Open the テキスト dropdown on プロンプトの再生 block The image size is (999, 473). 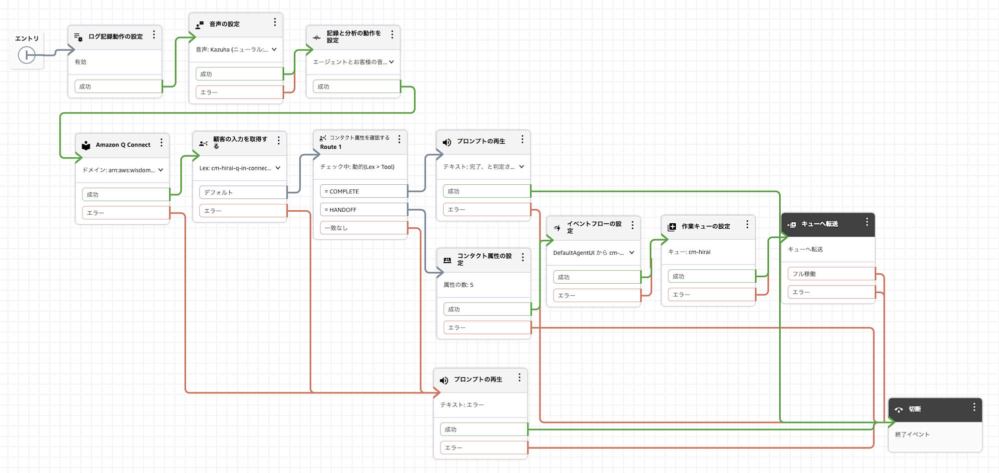(x=521, y=167)
